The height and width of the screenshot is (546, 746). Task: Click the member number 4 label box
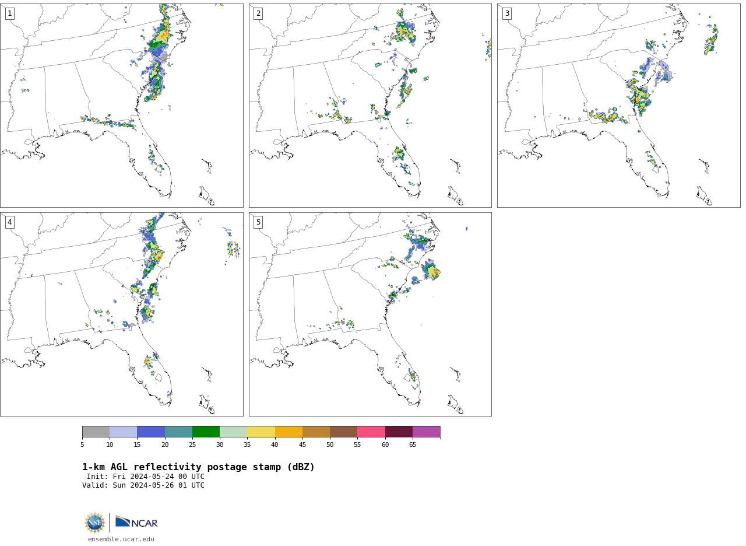click(9, 222)
